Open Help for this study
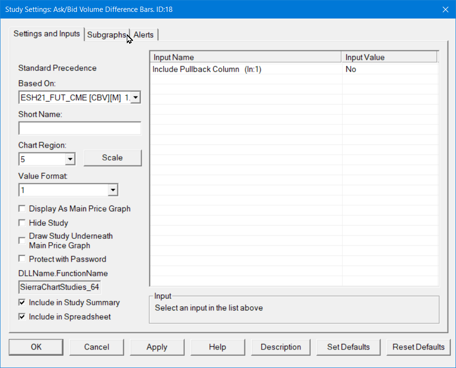Viewport: 456px width, 368px height. [218, 347]
